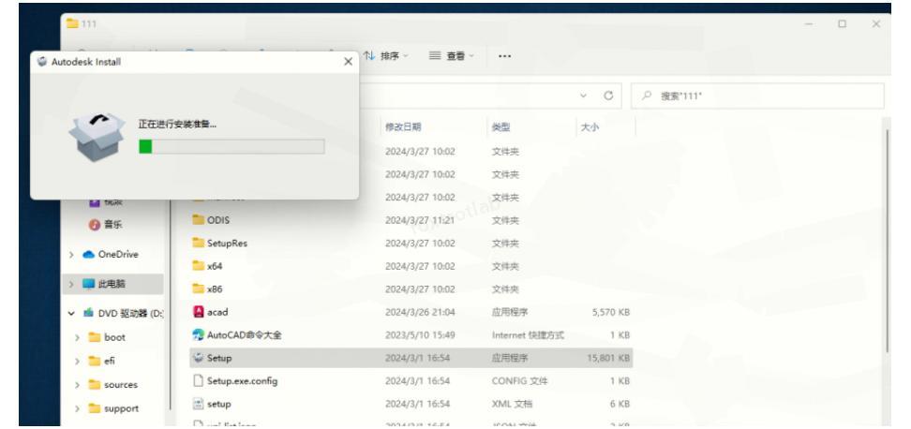
Task: Expand the OneDrive tree node
Action: (71, 254)
